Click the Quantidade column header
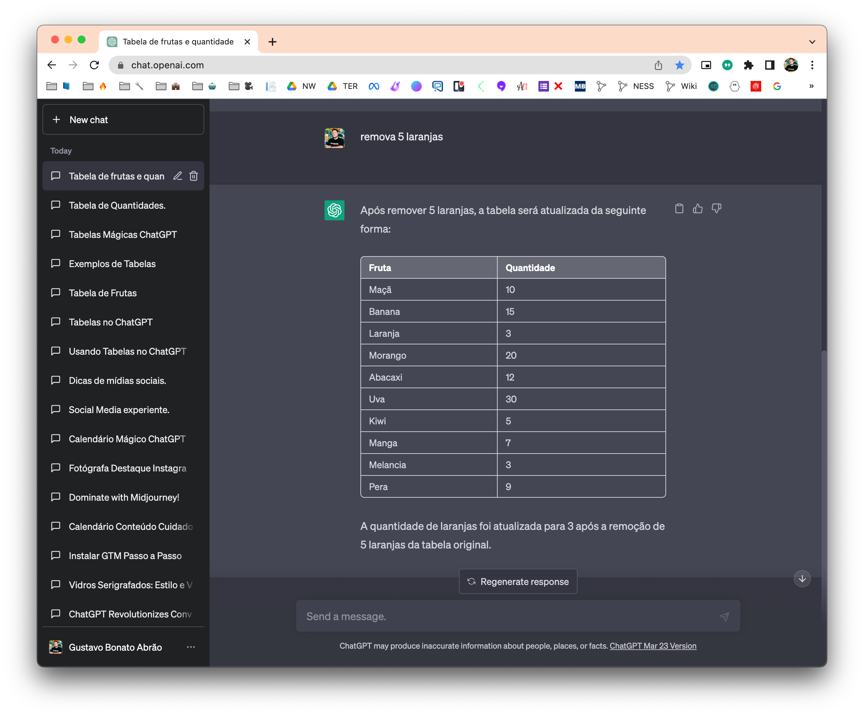Viewport: 864px width, 716px height. (x=581, y=268)
